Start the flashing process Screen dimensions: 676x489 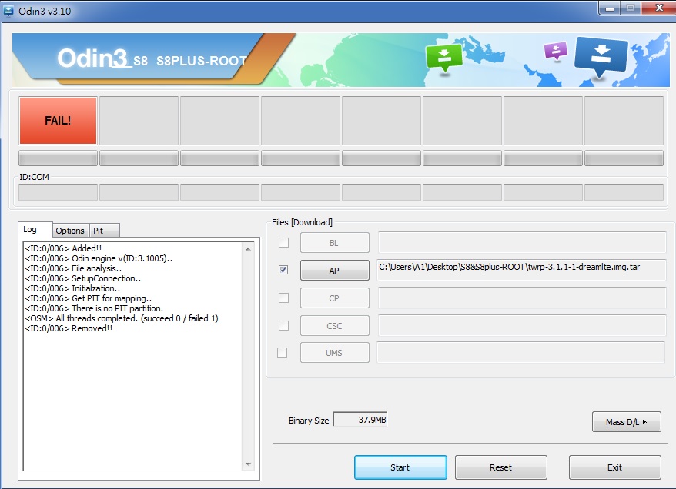click(400, 467)
